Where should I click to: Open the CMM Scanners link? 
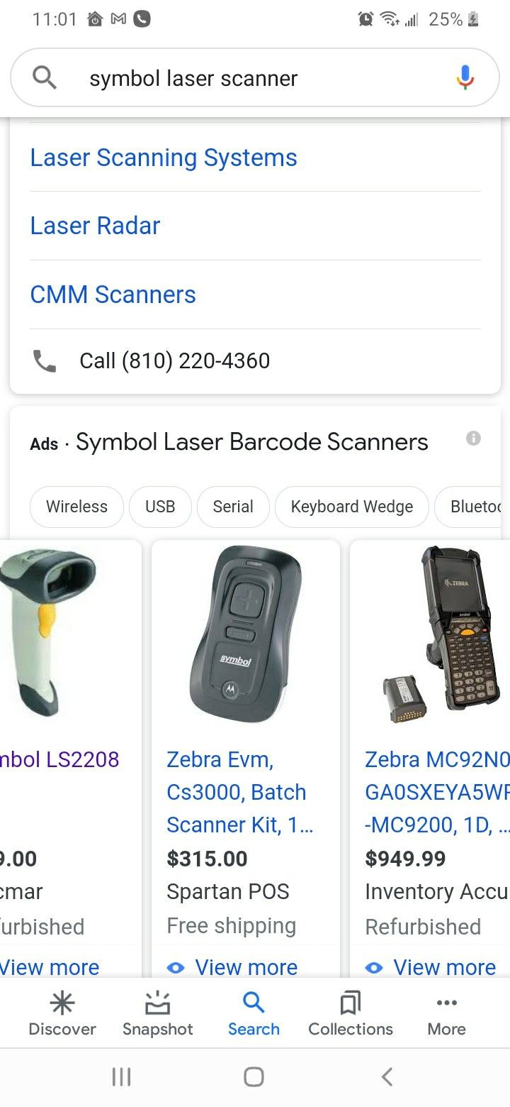(x=113, y=294)
